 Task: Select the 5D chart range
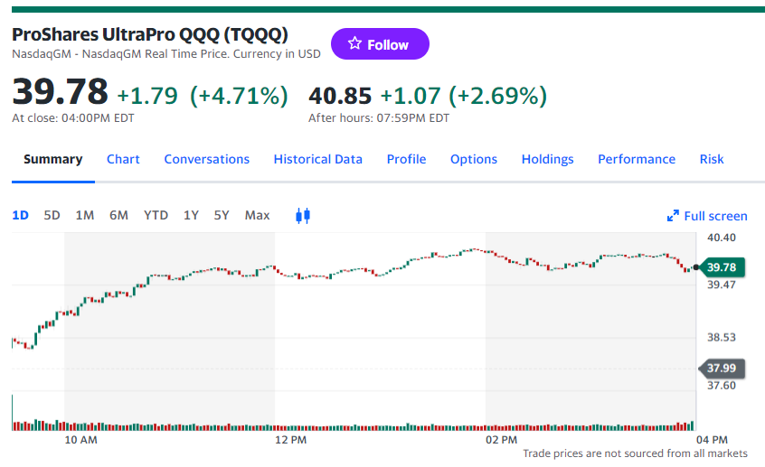52,216
